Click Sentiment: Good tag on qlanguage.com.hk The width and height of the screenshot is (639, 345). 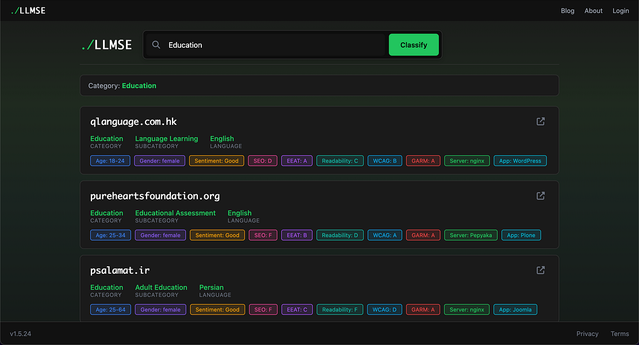(216, 161)
